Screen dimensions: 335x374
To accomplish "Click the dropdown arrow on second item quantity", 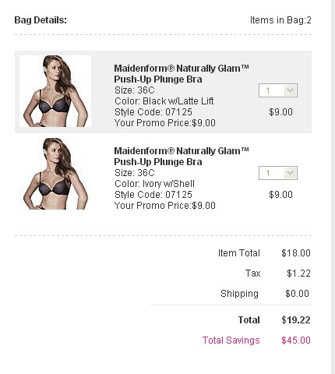I will coord(291,173).
